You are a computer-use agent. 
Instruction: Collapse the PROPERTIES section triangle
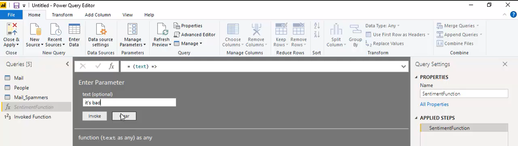pyautogui.click(x=416, y=77)
